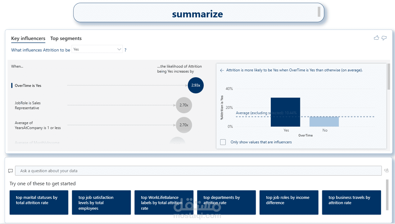Viewport: 395px width, 224px height.
Task: Click the thumbs down feedback icon
Action: pos(384,38)
